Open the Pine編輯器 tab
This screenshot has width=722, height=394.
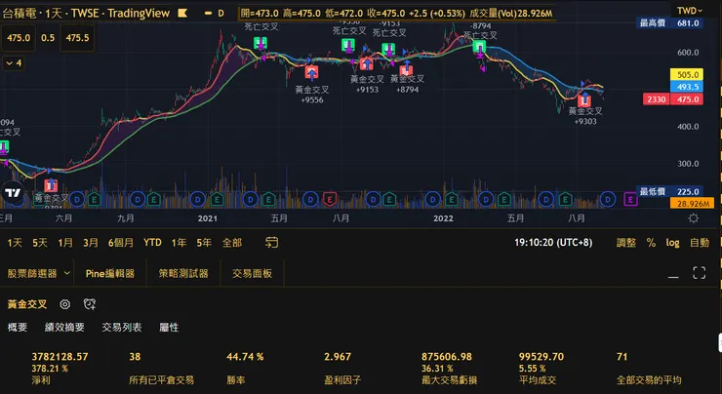tap(110, 273)
